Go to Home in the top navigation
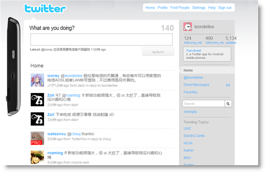This screenshot has width=265, height=172. click(x=150, y=8)
